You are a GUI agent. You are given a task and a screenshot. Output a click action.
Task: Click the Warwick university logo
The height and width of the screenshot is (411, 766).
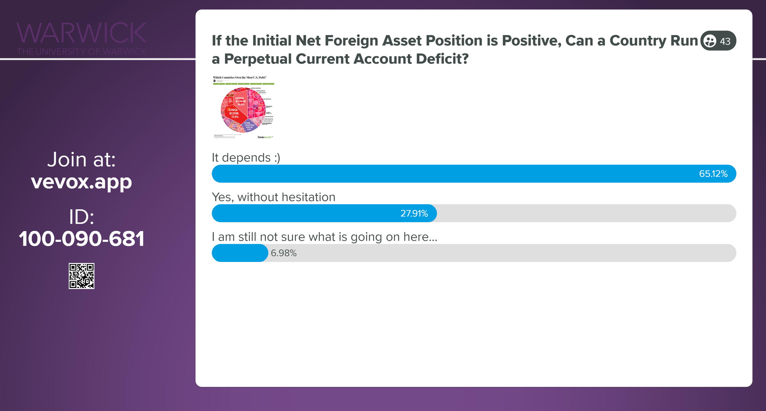click(82, 38)
